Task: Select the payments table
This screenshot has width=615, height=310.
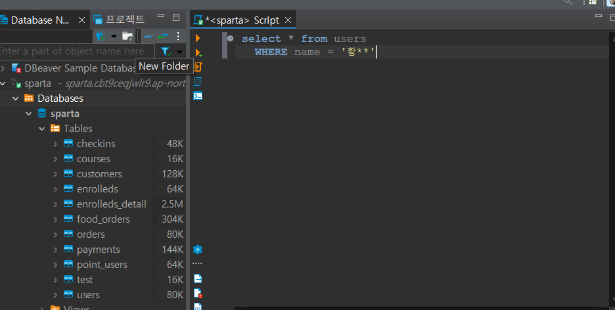Action: [x=99, y=250]
